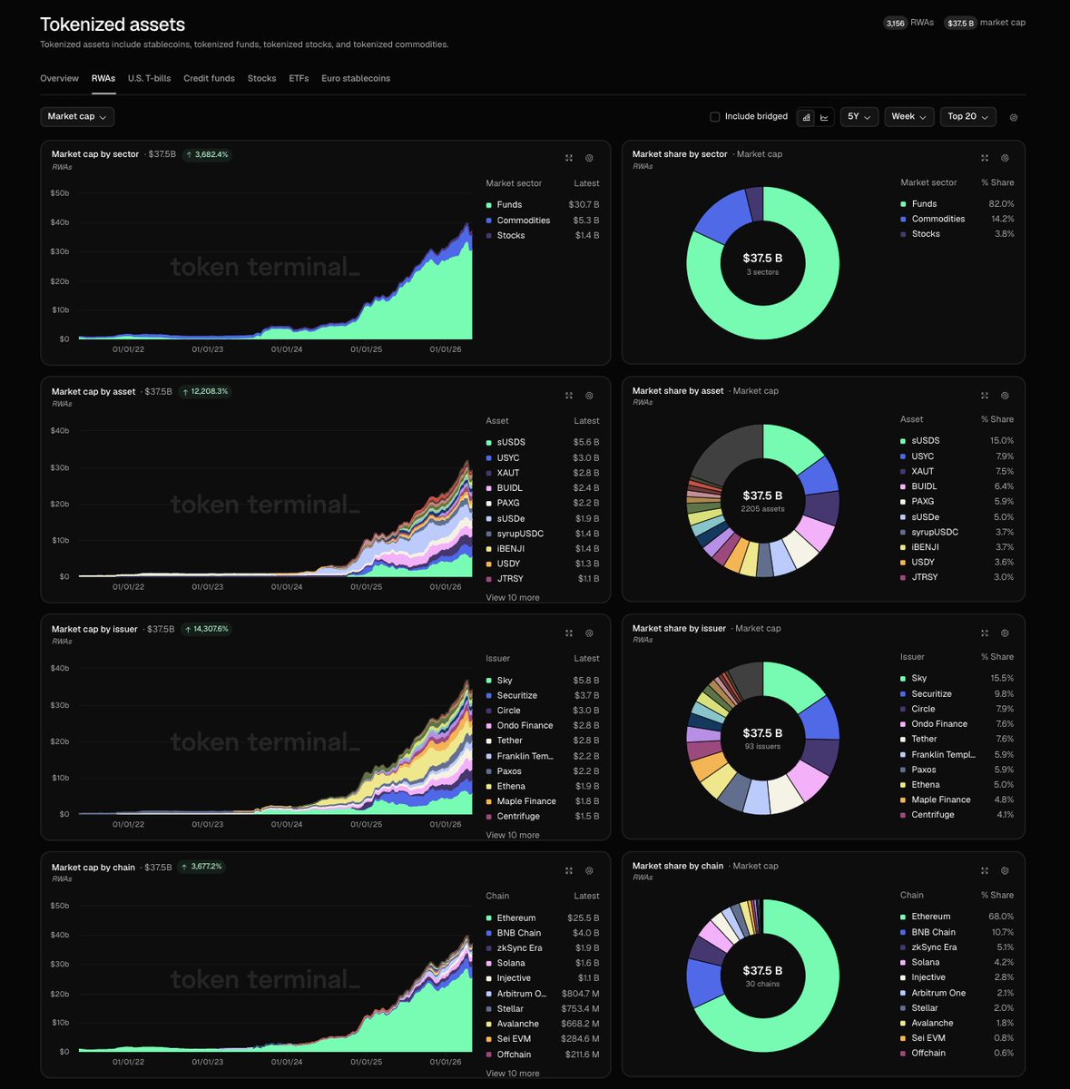Click the 14,307.6% growth badge on issuer chart
This screenshot has height=1089, width=1070.
pos(206,629)
